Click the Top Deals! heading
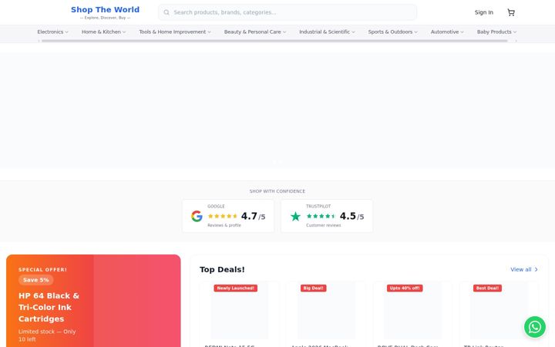 click(x=222, y=269)
